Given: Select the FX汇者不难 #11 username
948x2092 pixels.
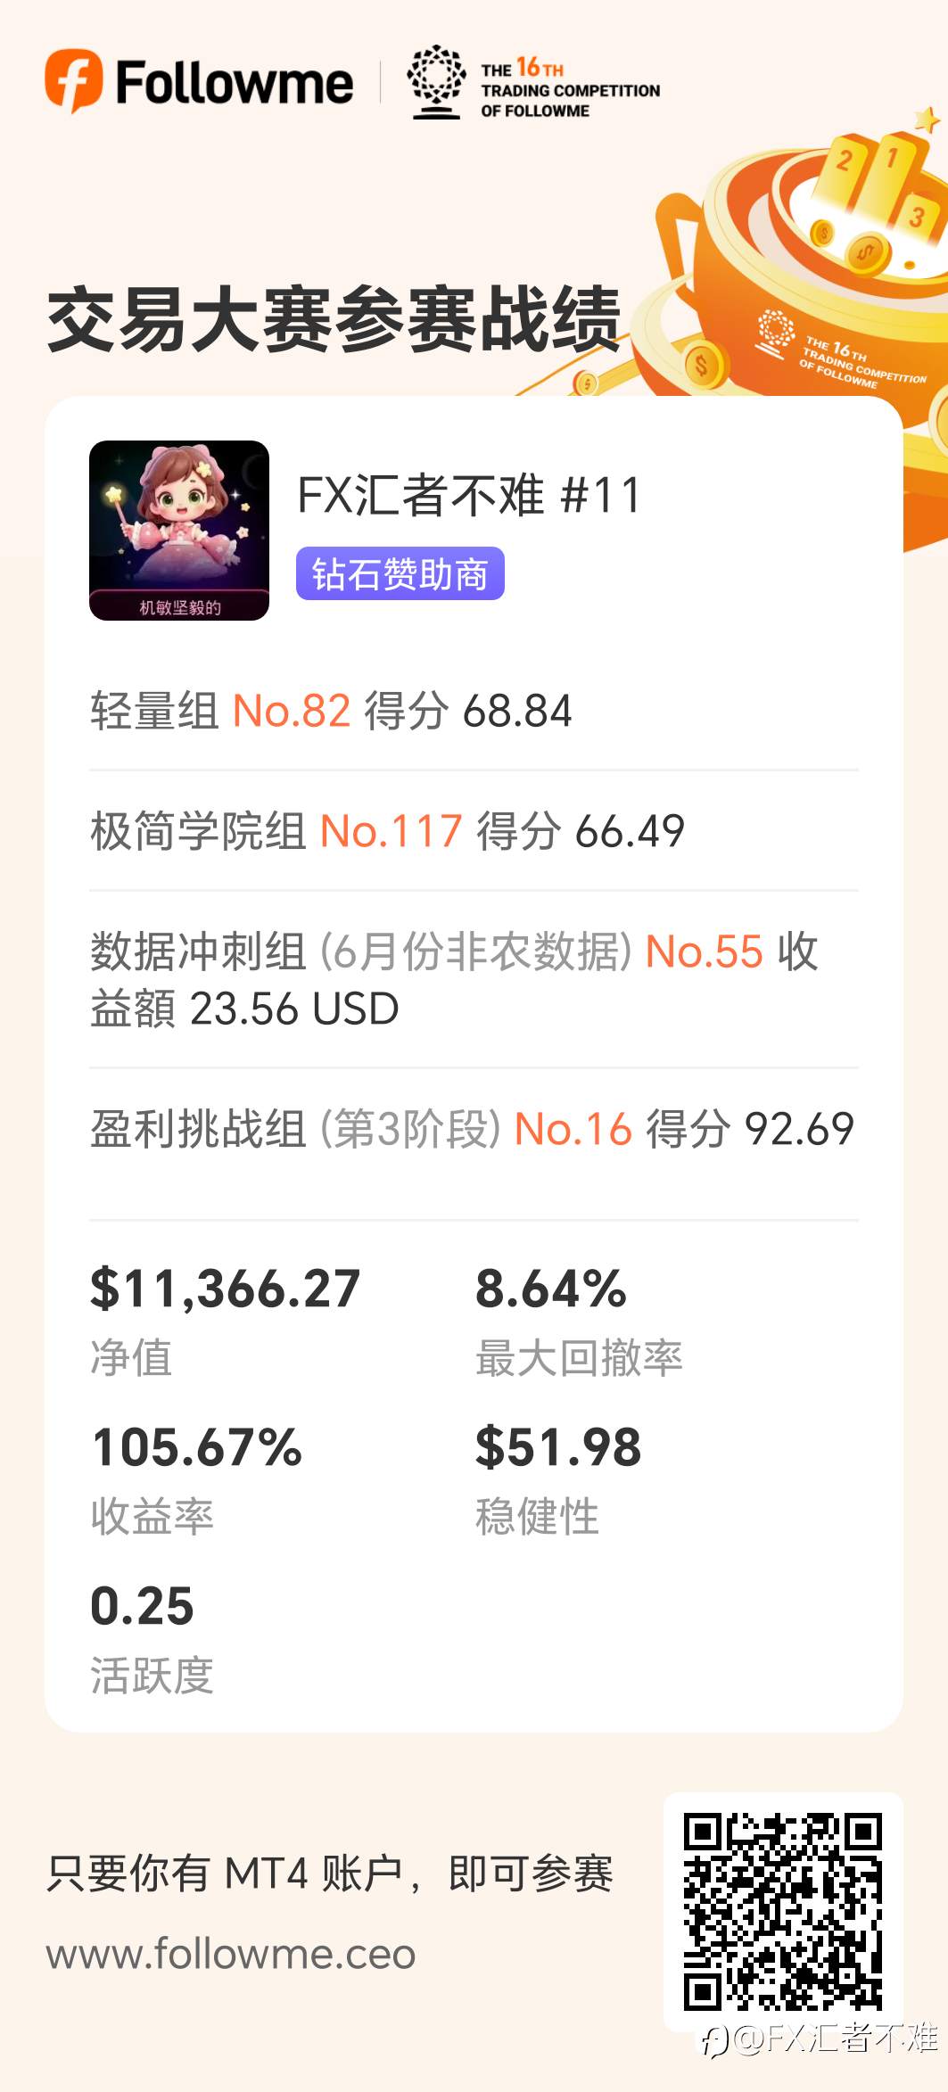Looking at the screenshot, I should pos(469,495).
